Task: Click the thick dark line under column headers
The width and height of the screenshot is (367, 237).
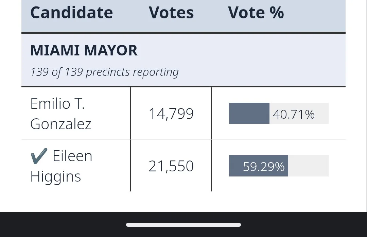Action: click(183, 33)
